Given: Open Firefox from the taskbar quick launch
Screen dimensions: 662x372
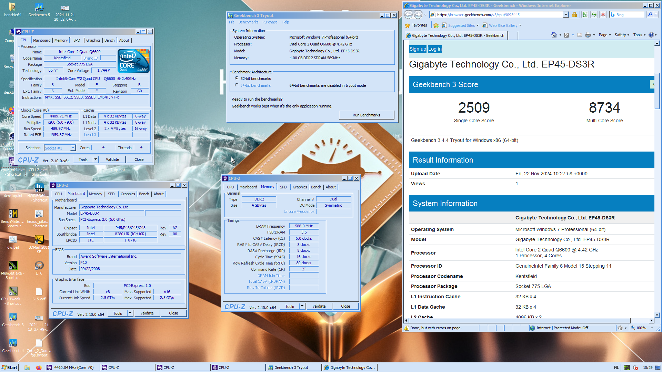Looking at the screenshot, I should 39,368.
